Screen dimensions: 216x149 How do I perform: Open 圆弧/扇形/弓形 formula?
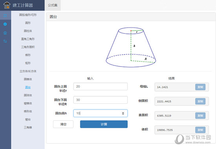(x=28, y=15)
